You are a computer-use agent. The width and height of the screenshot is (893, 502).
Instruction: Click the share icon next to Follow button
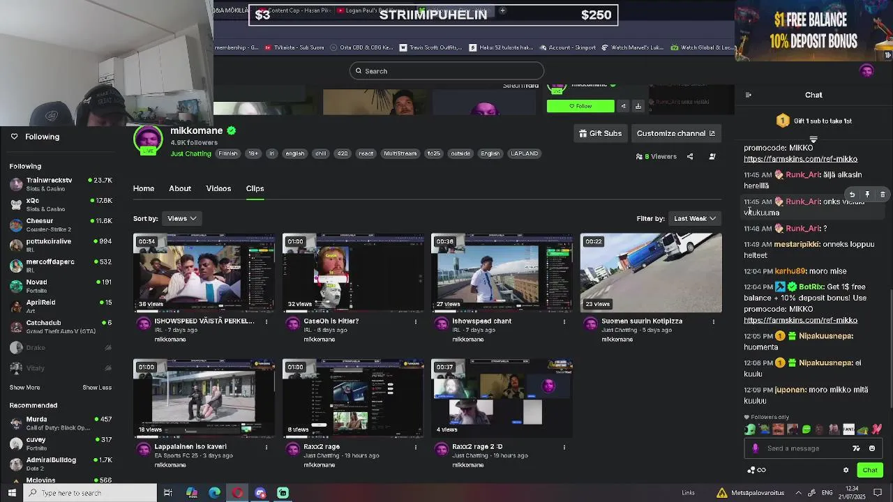point(623,106)
